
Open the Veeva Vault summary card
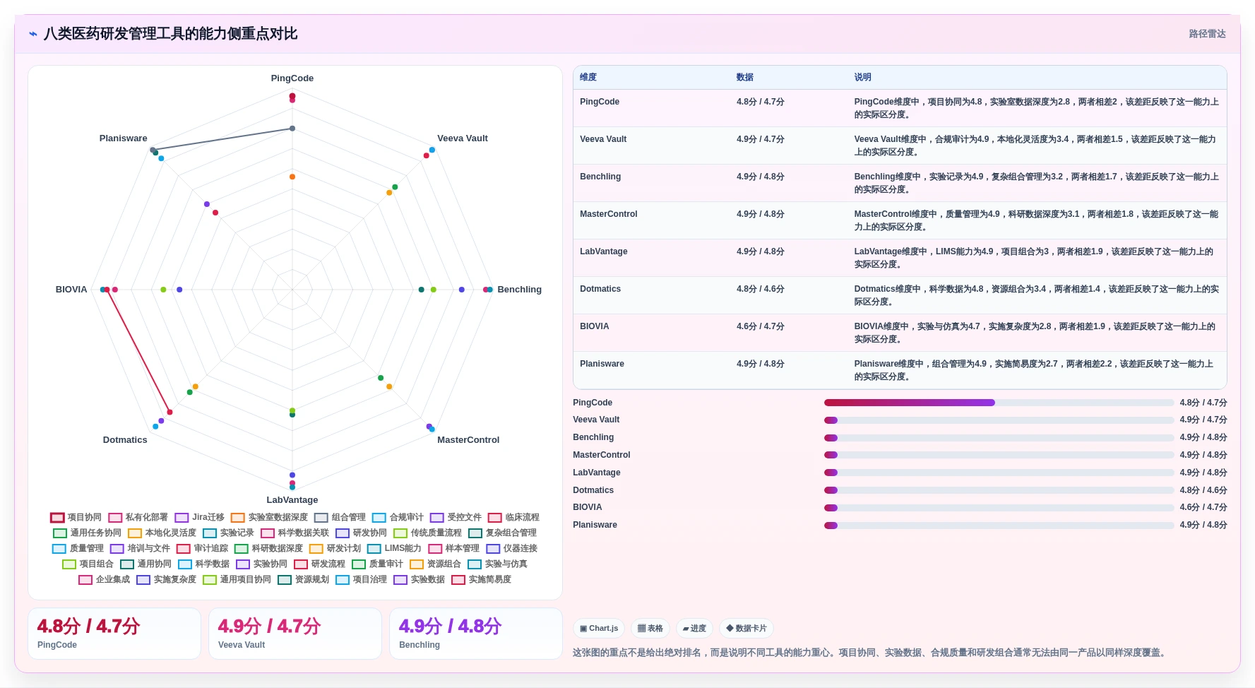(x=295, y=634)
